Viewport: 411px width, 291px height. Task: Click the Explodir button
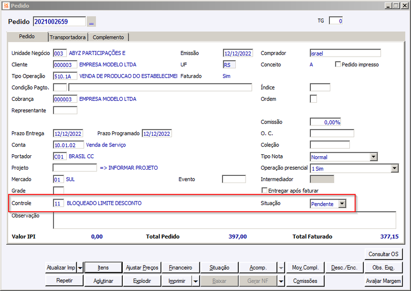point(142,281)
